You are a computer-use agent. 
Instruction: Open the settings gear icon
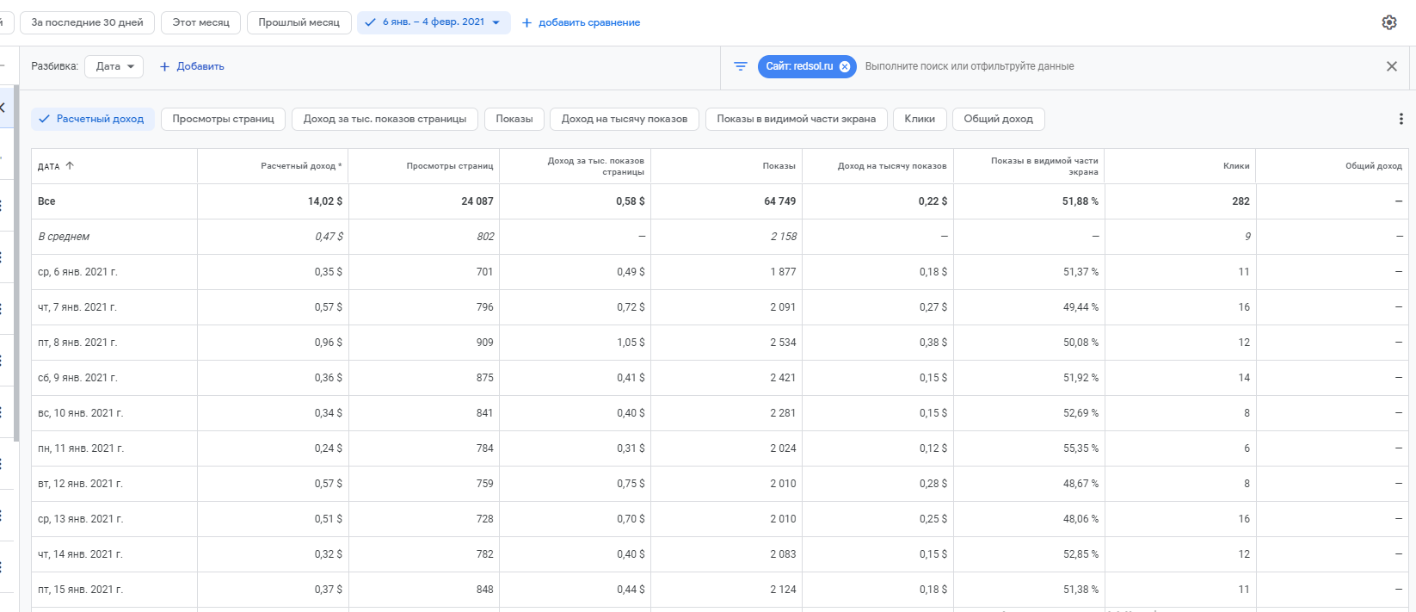tap(1388, 22)
